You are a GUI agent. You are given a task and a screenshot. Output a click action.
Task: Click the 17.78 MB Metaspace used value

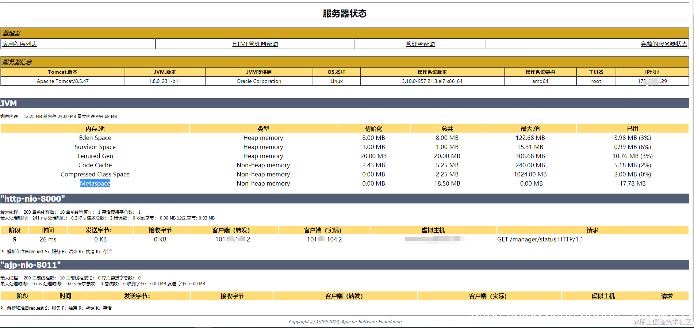(633, 183)
